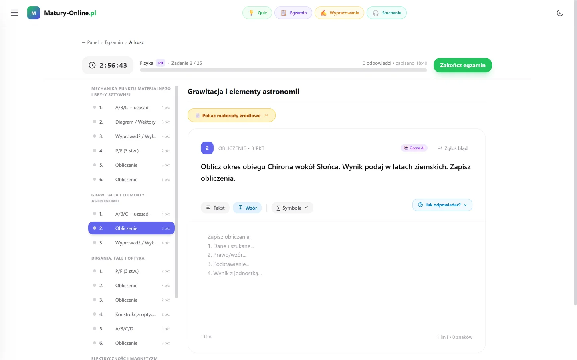Click the Zakończ egzamin button
577x360 pixels.
point(463,65)
